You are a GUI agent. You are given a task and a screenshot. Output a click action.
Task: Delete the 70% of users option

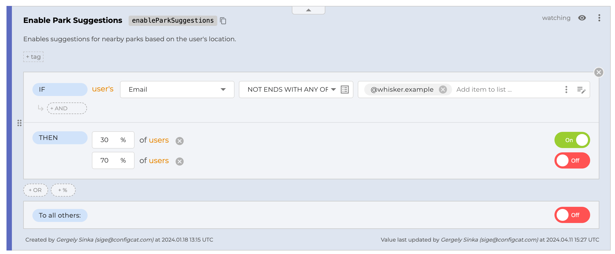point(179,161)
